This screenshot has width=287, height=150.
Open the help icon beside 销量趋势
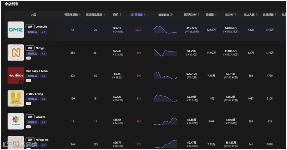[x=171, y=15]
